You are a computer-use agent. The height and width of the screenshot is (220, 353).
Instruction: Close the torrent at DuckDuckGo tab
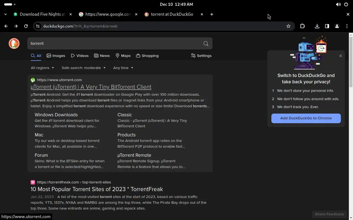[202, 14]
